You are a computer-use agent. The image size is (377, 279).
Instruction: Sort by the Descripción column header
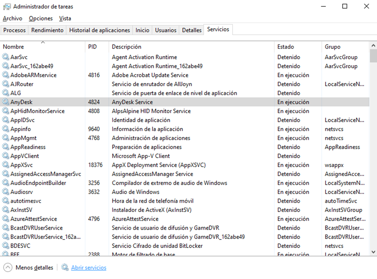click(x=192, y=47)
